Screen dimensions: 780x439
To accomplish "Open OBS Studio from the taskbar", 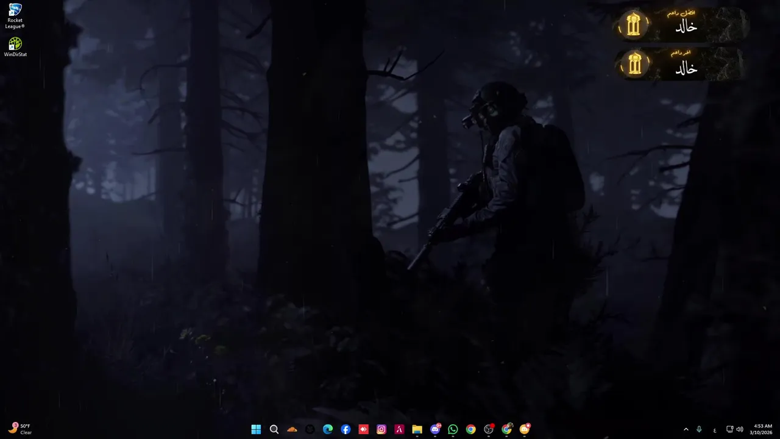I will [x=489, y=429].
